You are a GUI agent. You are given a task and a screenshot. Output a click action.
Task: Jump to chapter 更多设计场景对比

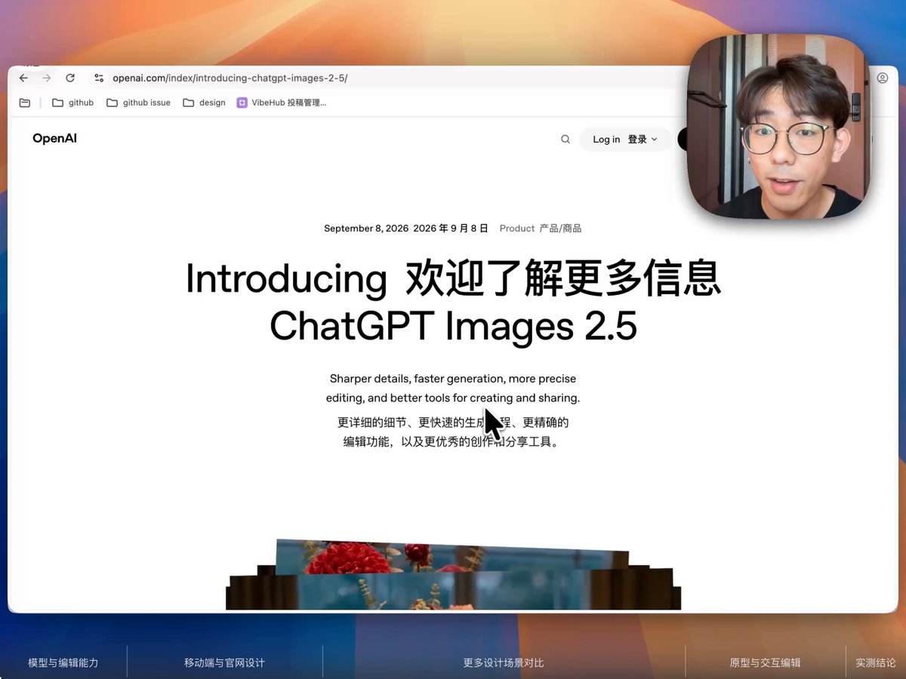click(x=504, y=662)
